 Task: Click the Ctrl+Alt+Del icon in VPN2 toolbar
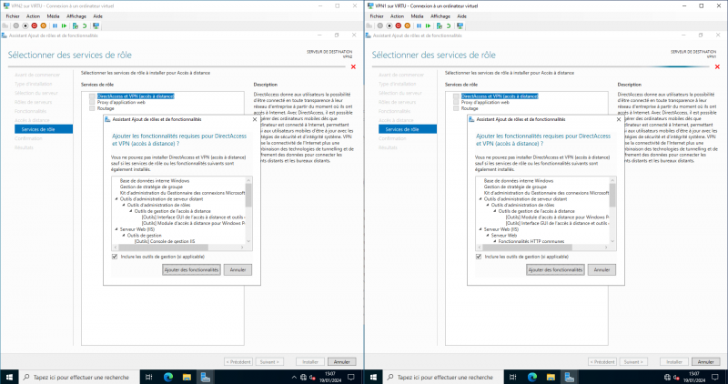coord(5,26)
